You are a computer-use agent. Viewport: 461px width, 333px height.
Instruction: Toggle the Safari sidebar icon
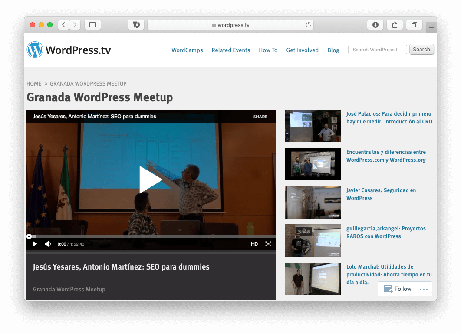tap(92, 25)
